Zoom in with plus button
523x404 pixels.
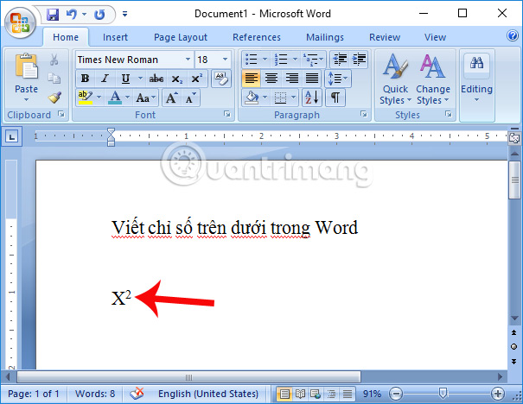[498, 394]
